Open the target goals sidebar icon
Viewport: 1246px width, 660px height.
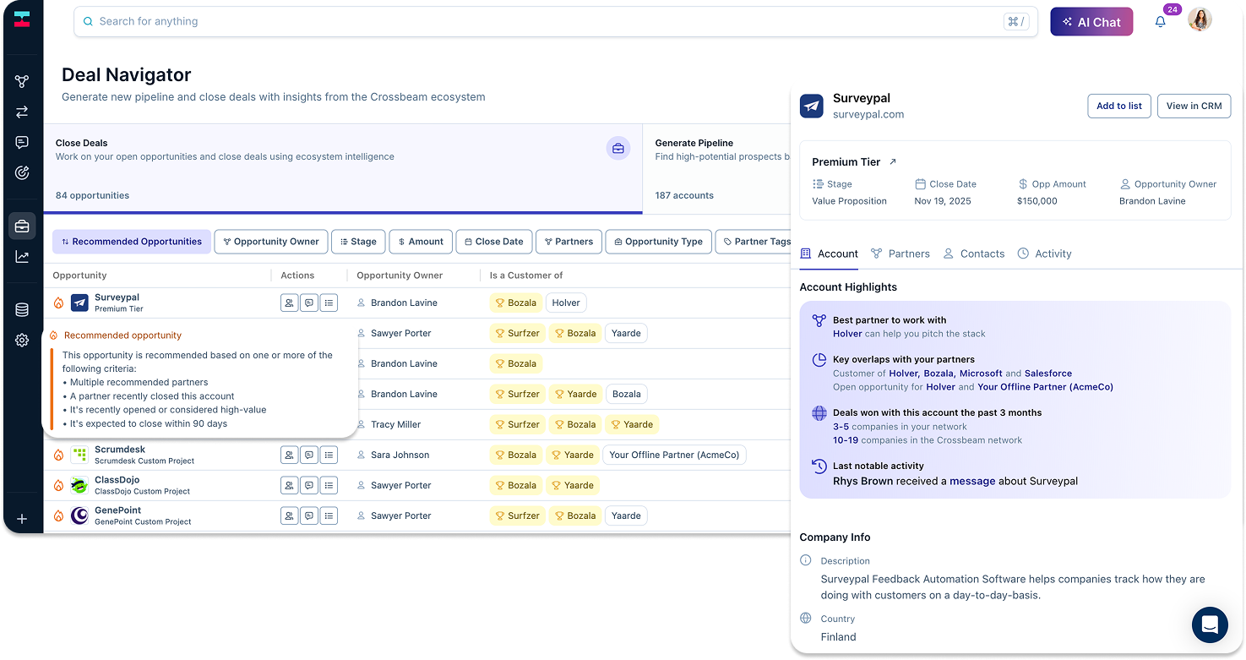click(22, 172)
